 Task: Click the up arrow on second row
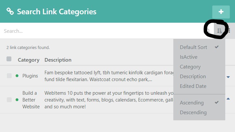(x=228, y=99)
